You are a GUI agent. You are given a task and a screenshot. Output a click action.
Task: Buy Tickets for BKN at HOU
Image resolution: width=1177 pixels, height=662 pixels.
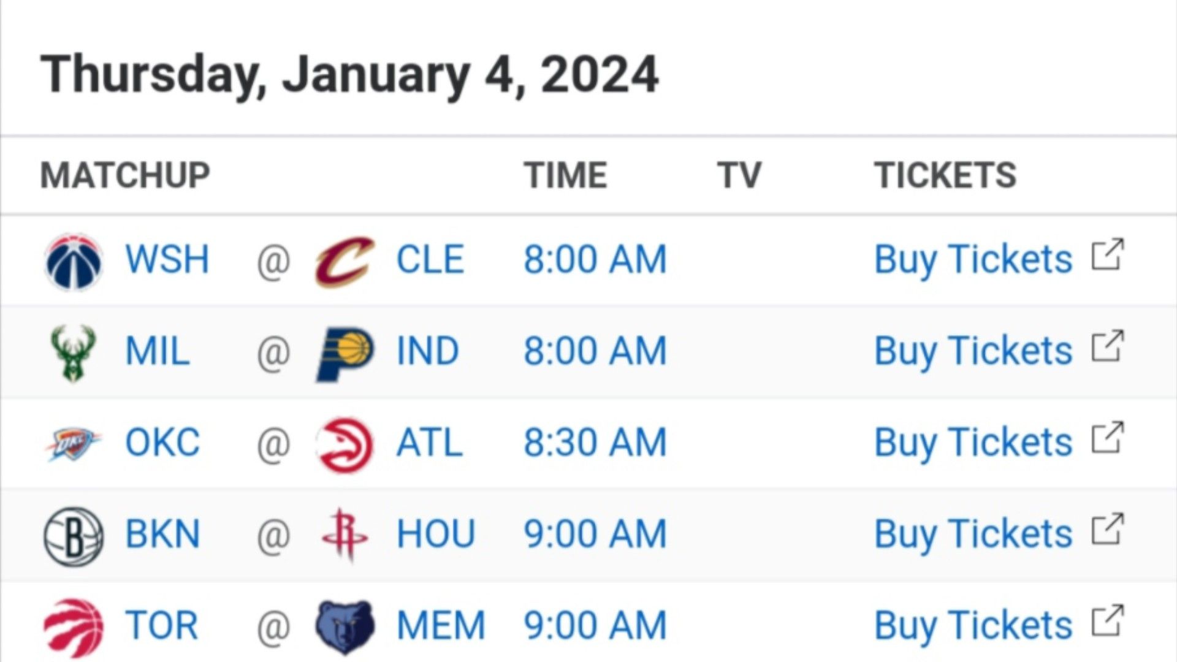tap(973, 534)
